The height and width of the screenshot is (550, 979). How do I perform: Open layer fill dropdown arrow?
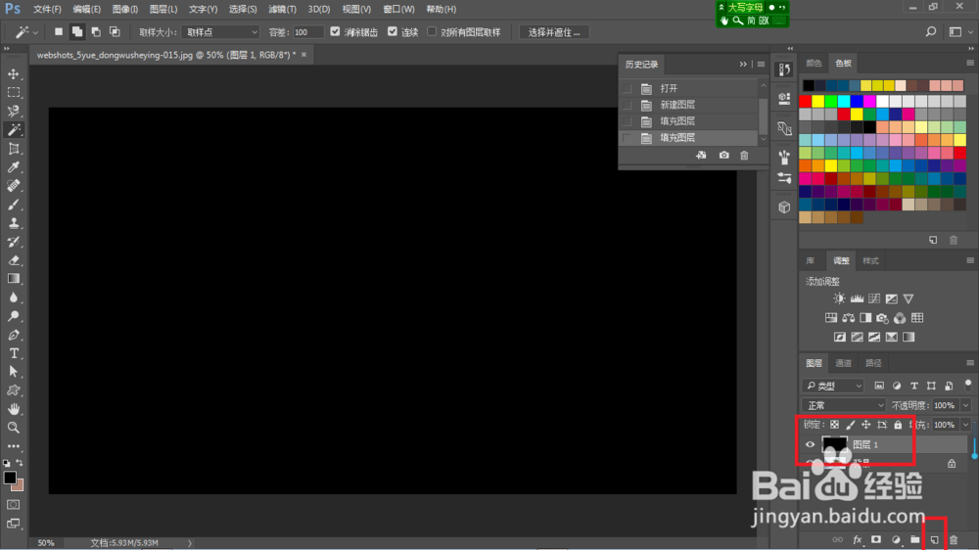point(965,425)
